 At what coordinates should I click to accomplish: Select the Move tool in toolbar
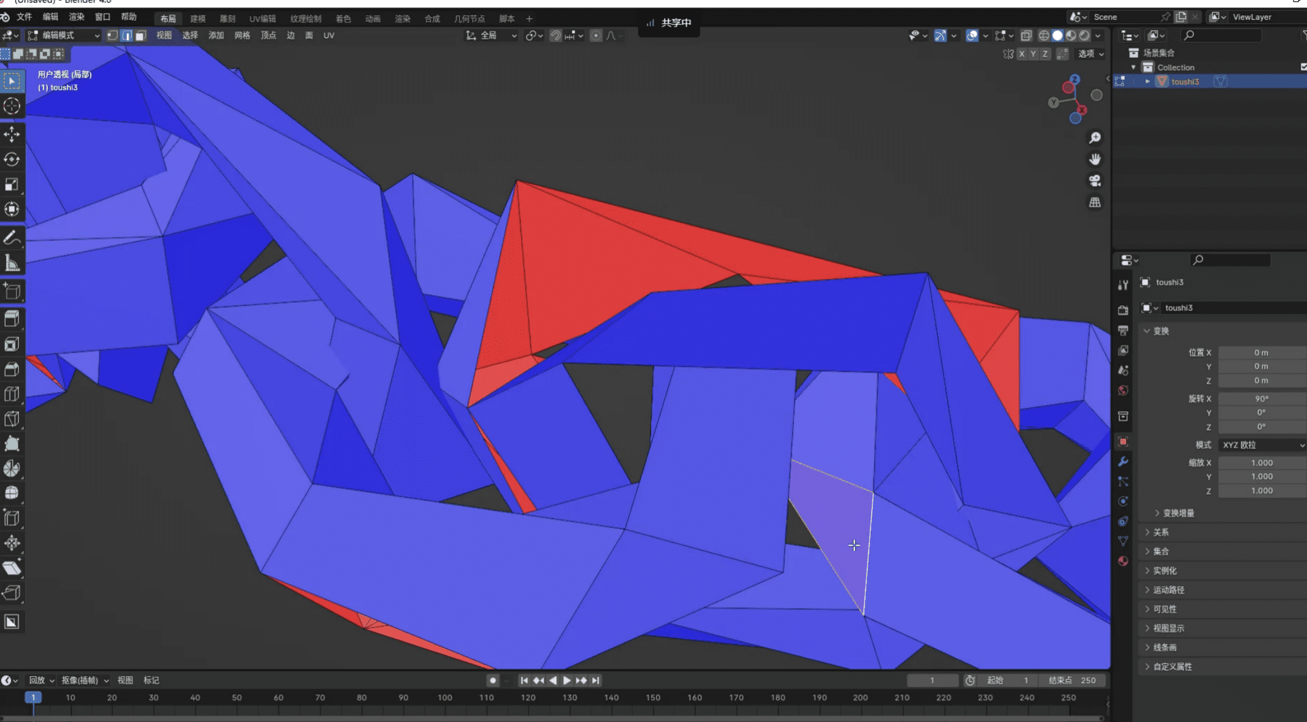12,134
